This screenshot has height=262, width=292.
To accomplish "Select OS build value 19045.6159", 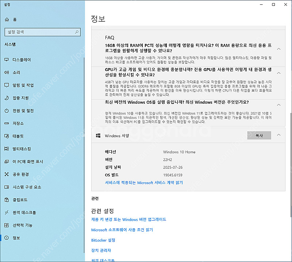I will coord(173,175).
